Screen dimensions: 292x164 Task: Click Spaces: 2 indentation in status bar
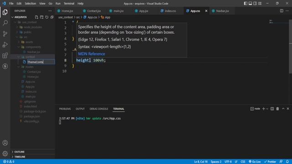216,162
